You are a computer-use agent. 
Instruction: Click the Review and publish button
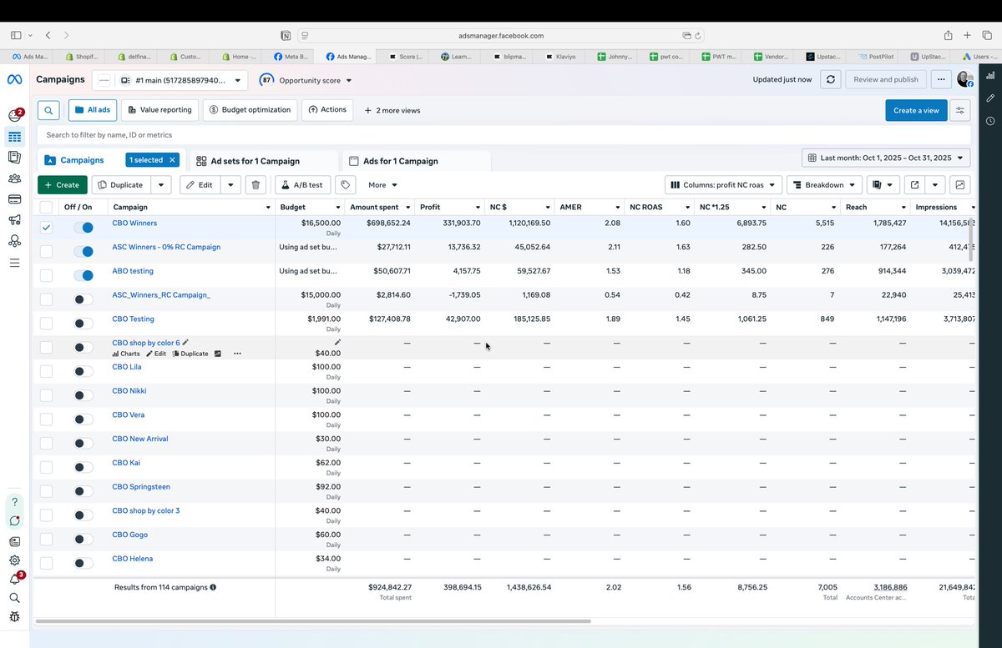pyautogui.click(x=885, y=79)
